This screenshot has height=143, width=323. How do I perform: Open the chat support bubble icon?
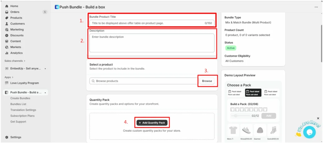[309, 132]
